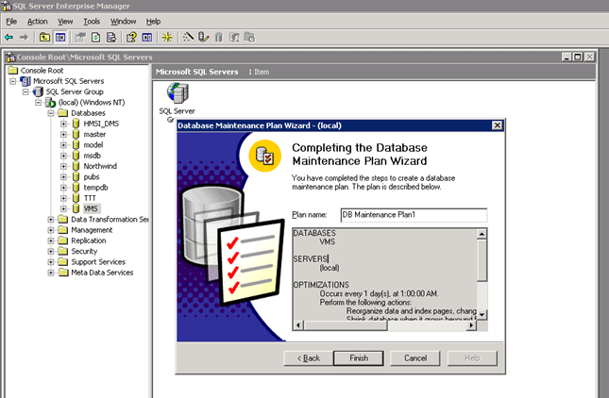Click the Export List toolbar icon
The height and width of the screenshot is (398, 609).
pyautogui.click(x=111, y=37)
